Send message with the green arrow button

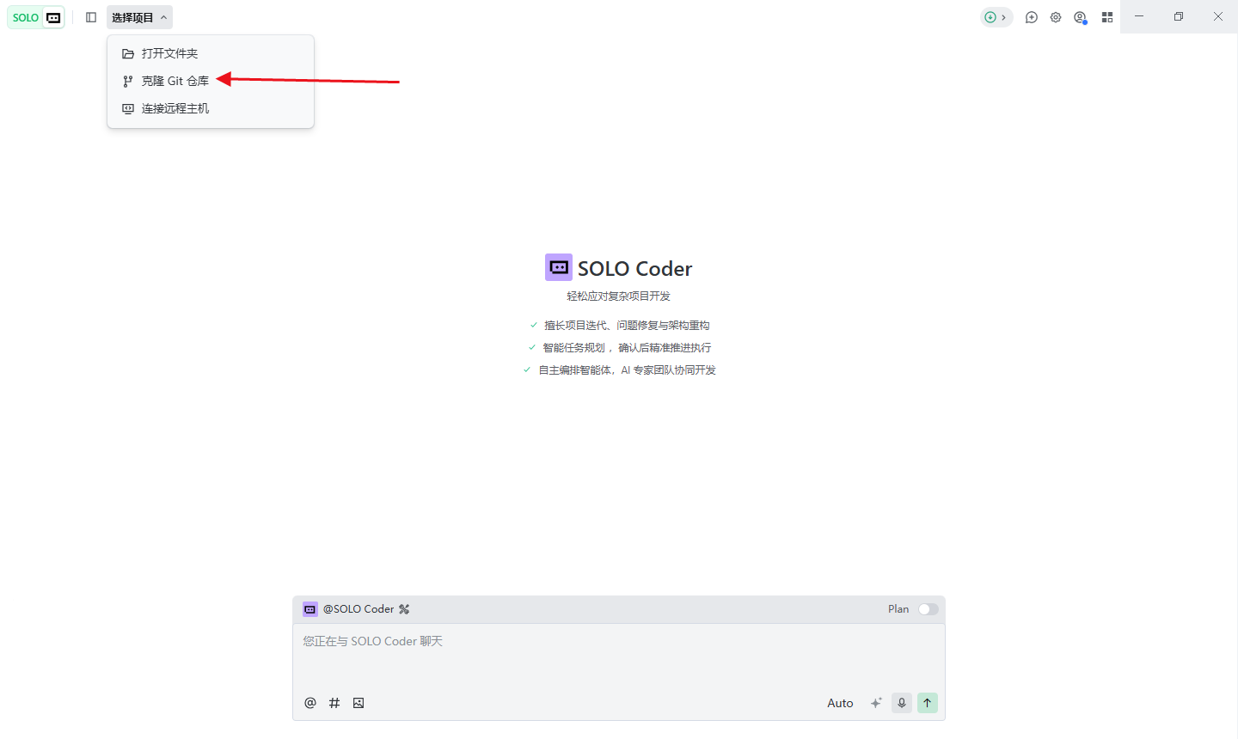[928, 703]
